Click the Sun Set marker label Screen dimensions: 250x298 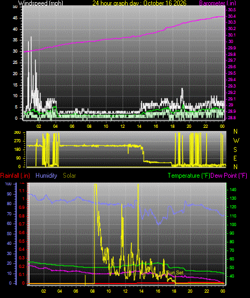point(175,273)
